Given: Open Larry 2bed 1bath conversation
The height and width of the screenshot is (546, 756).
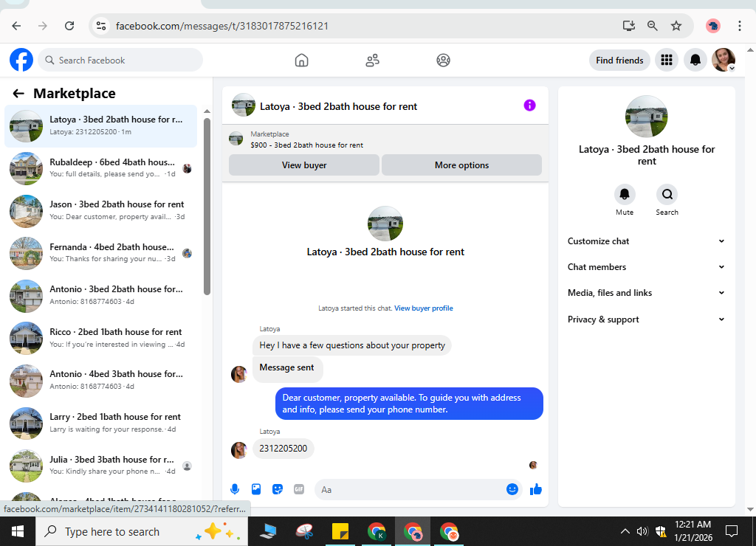Looking at the screenshot, I should (x=100, y=423).
